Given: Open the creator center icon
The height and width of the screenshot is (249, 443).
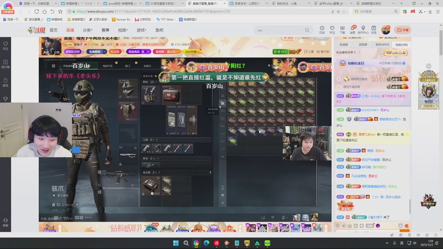Looking at the screenshot, I should click(363, 30).
